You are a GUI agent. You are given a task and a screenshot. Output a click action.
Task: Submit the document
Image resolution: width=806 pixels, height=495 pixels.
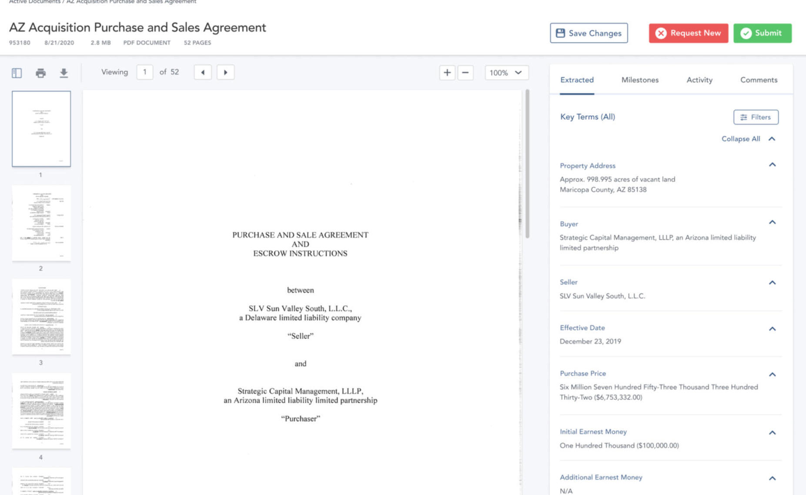click(762, 33)
